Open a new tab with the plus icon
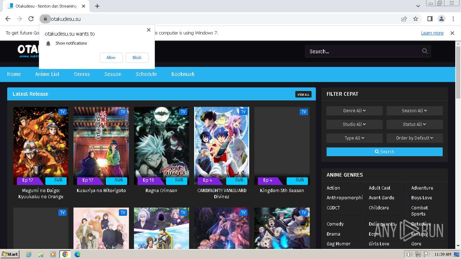Viewport: 461px width, 259px height. coord(97,6)
